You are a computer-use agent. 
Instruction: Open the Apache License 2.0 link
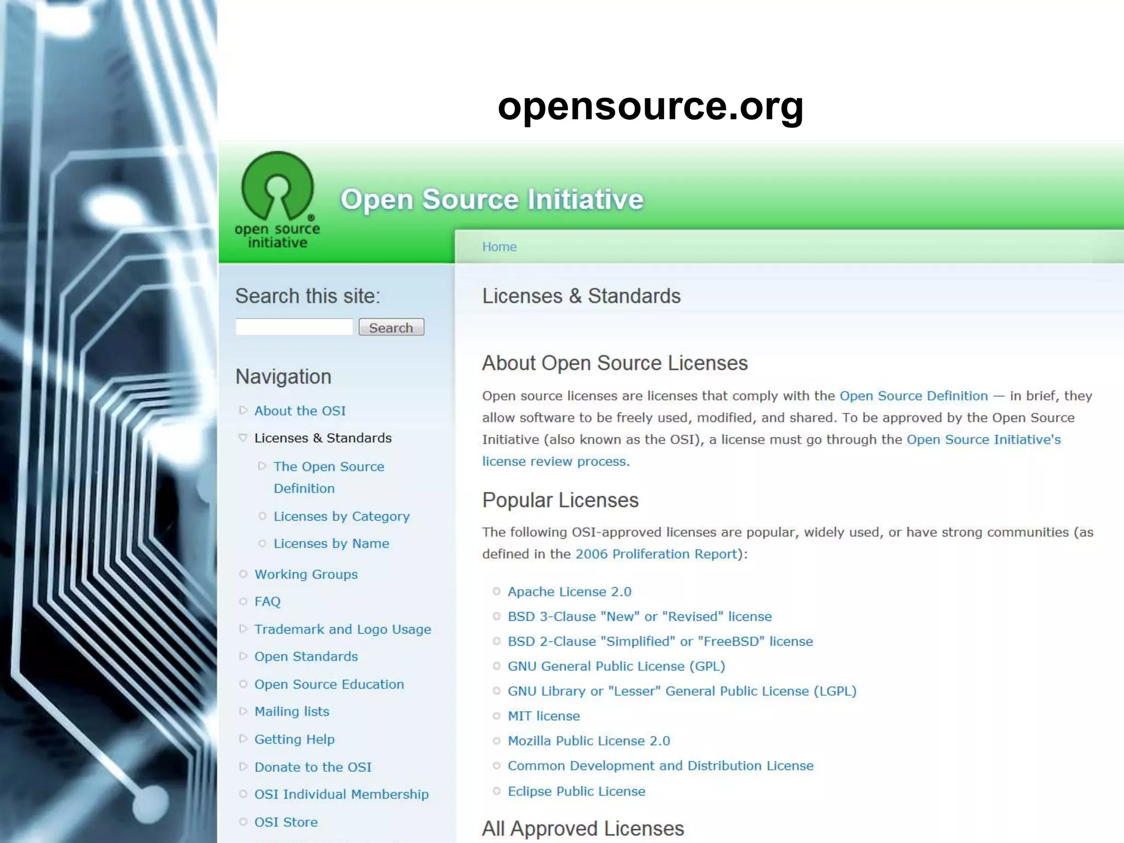point(569,592)
